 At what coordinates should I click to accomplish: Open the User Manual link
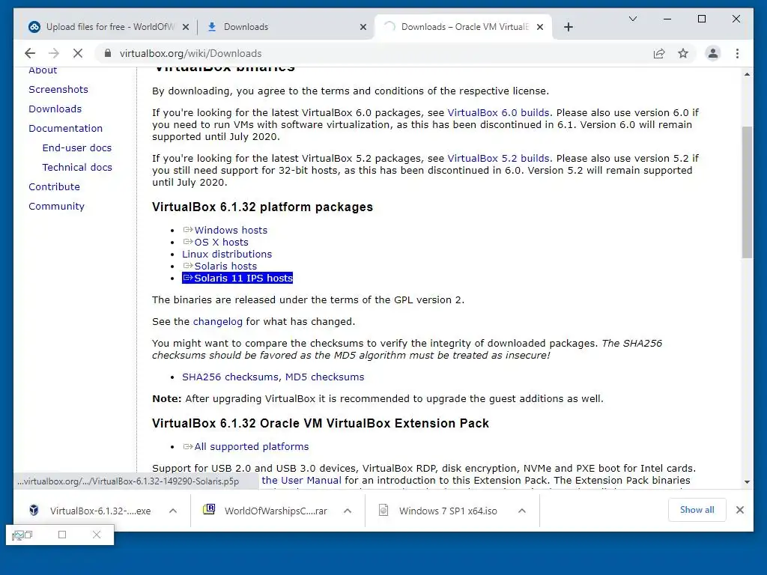point(301,480)
